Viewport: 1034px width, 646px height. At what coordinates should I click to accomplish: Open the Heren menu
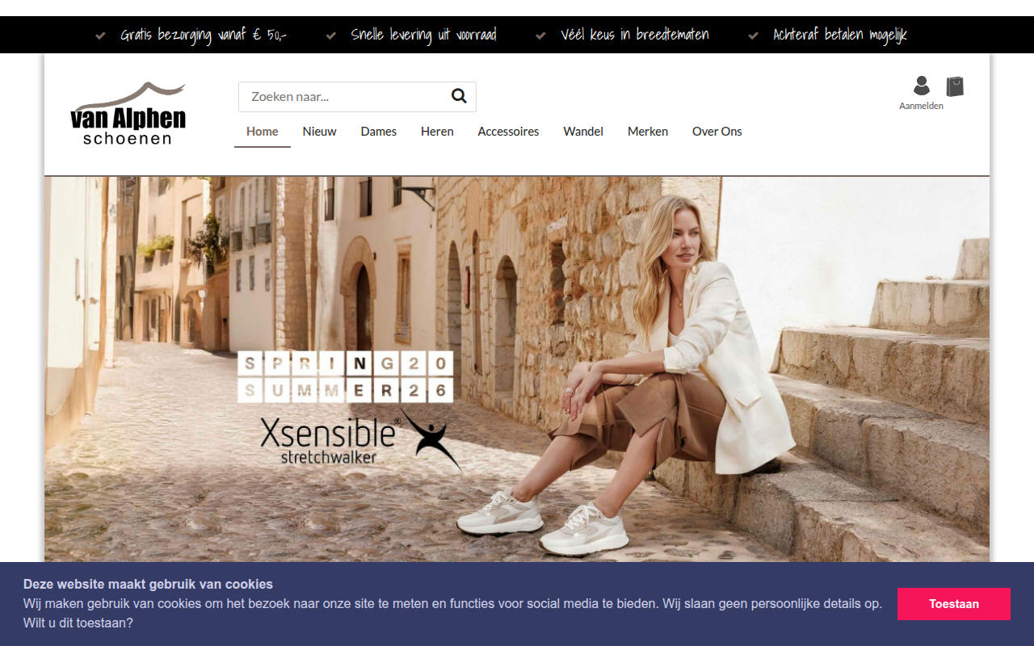pos(437,132)
